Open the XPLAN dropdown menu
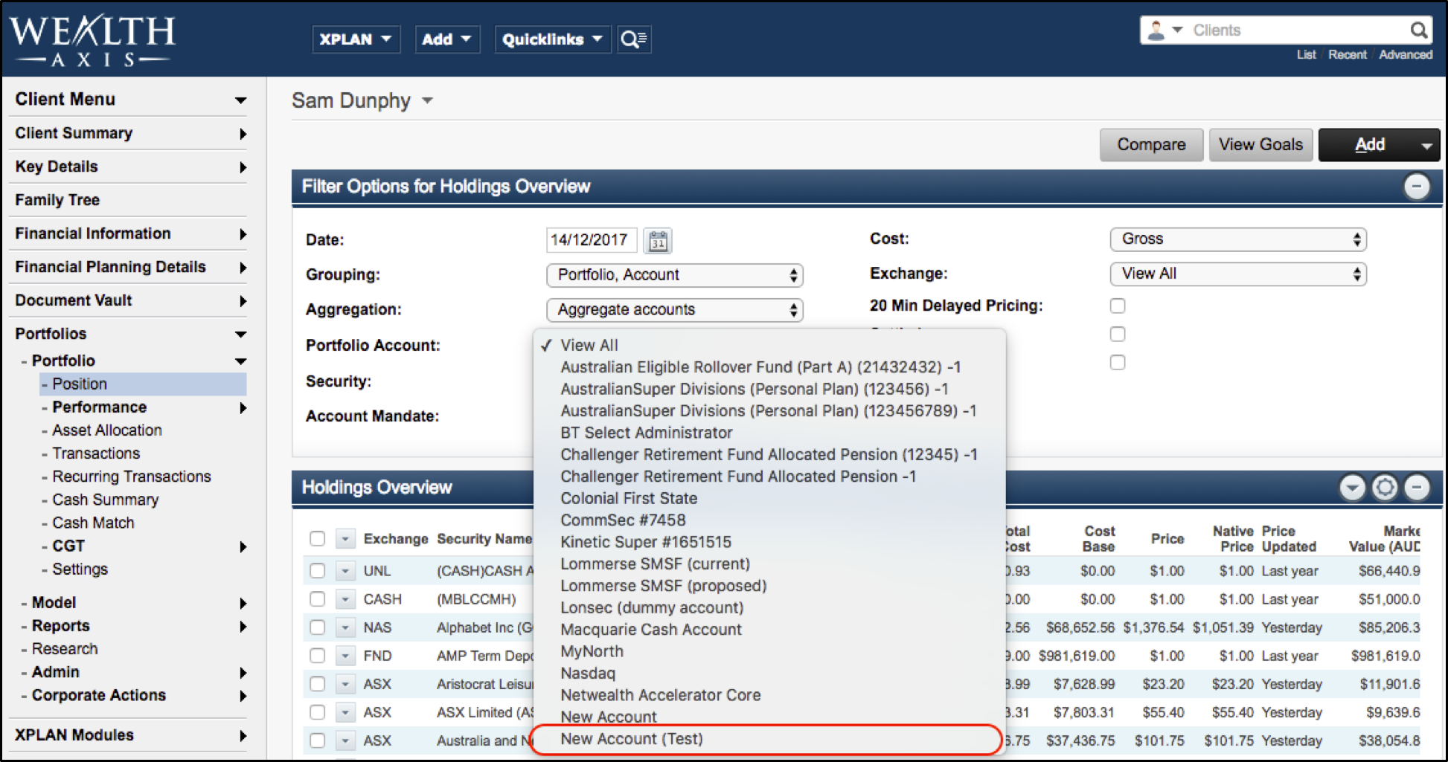Screen dimensions: 1448x762 [x=356, y=39]
